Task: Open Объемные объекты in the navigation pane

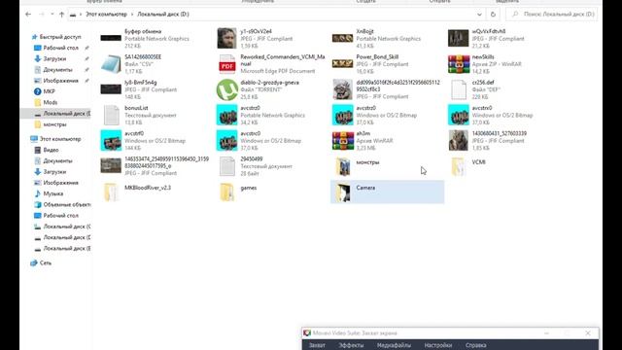Action: click(67, 205)
